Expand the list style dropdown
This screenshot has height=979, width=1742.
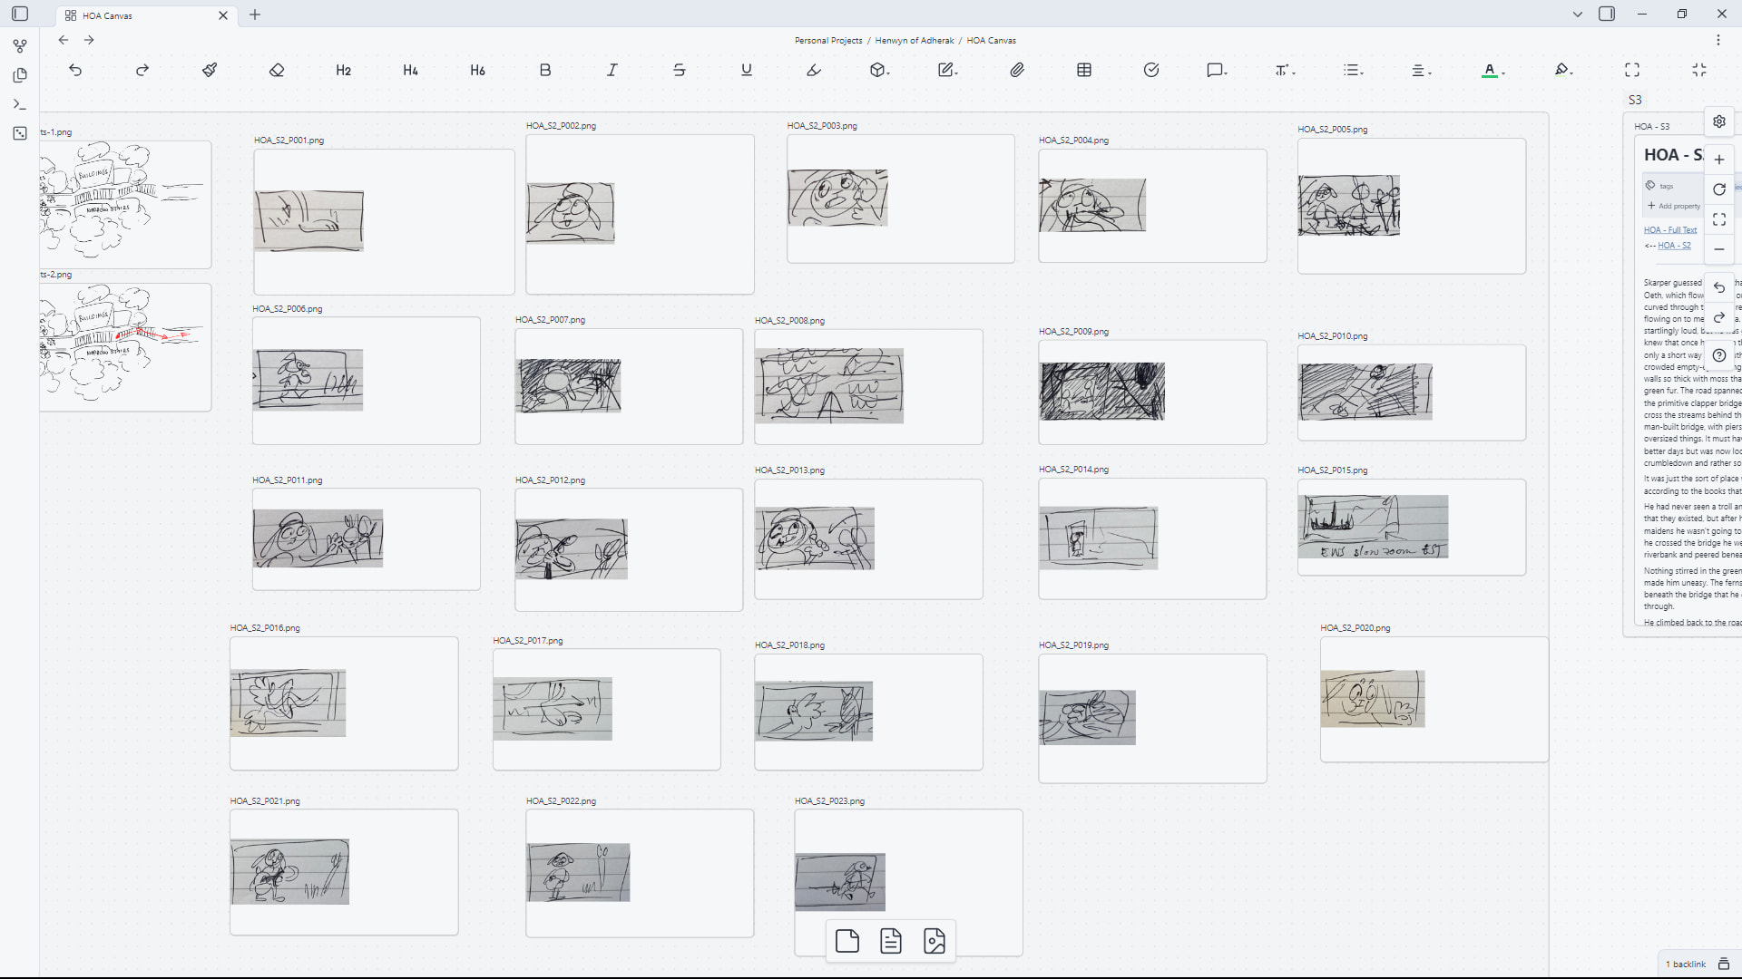[x=1354, y=70]
